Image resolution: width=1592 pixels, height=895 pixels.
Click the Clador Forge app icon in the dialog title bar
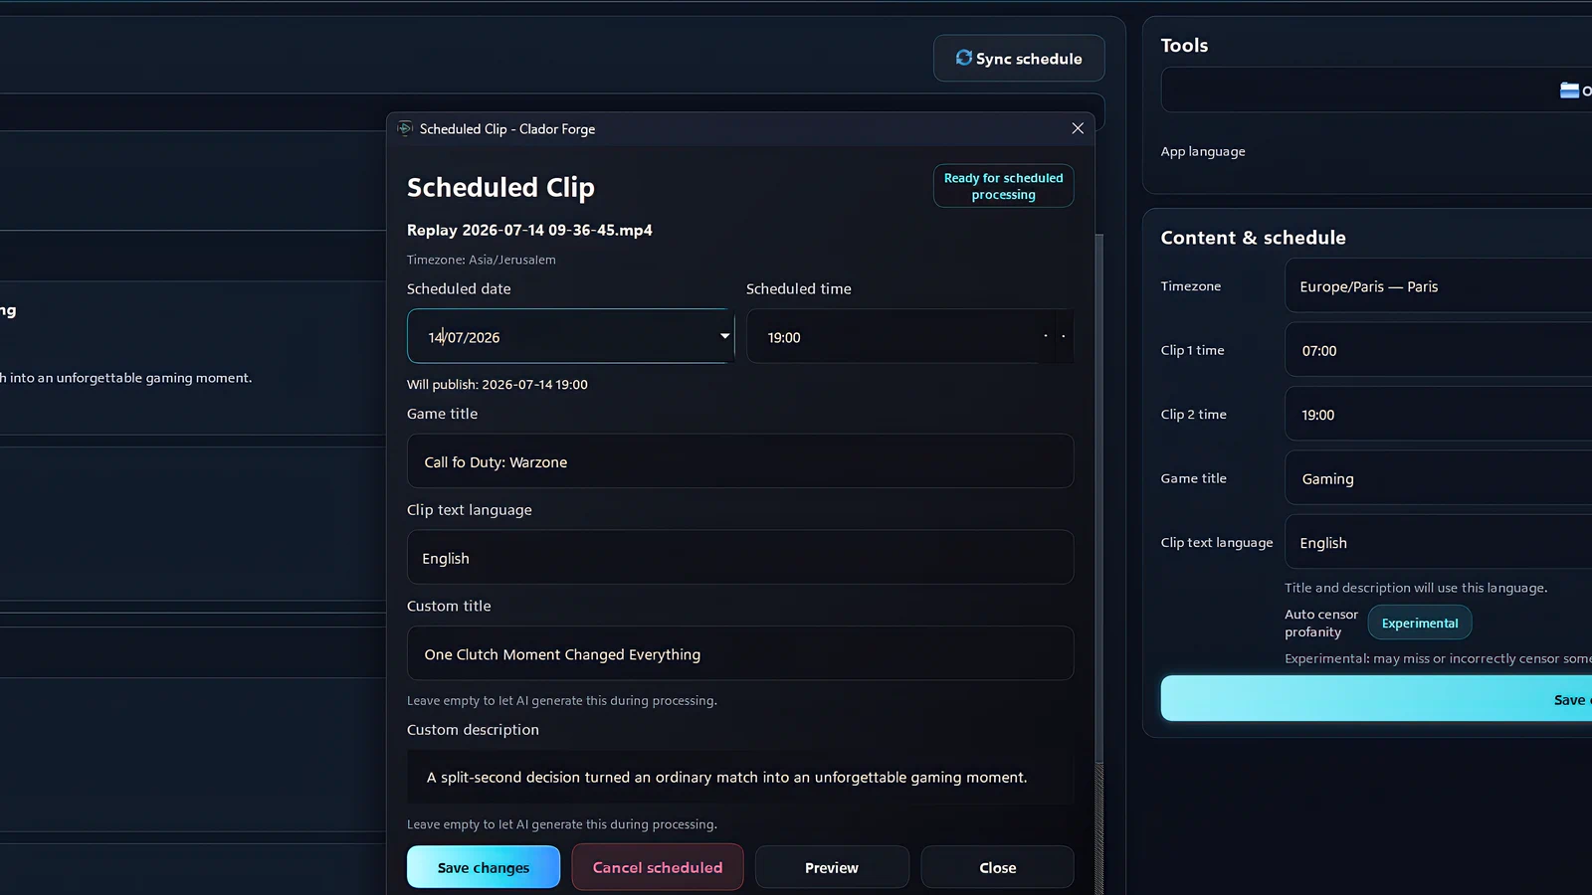coord(405,128)
